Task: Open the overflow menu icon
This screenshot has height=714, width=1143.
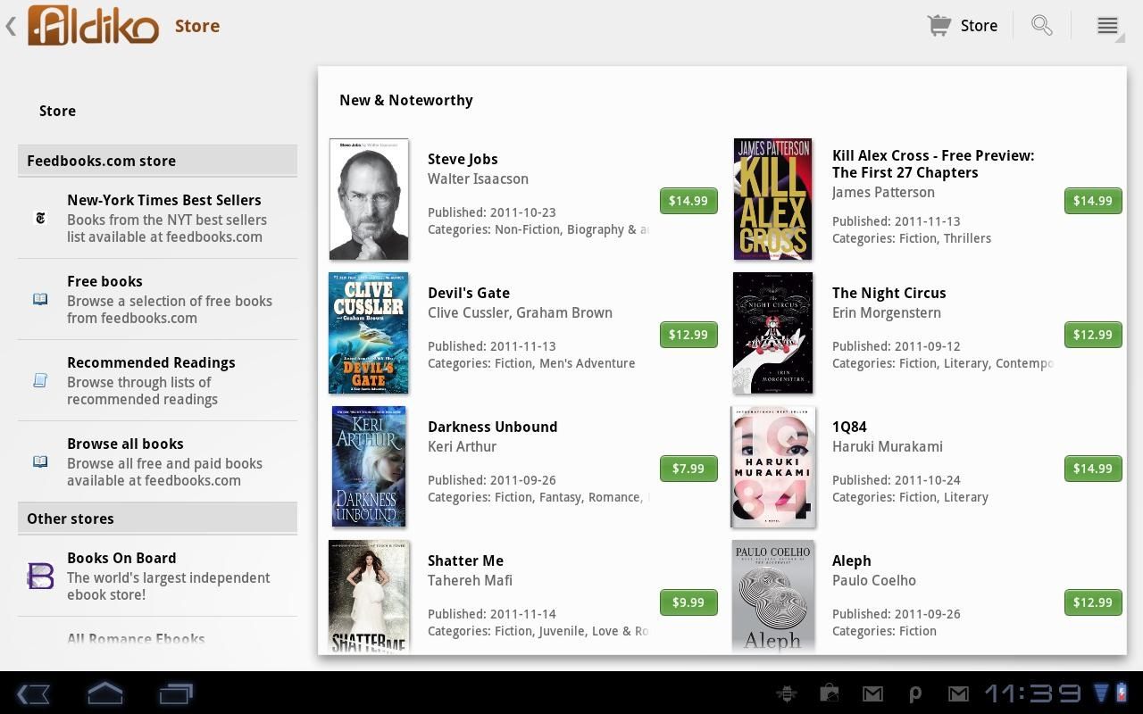Action: [x=1106, y=25]
